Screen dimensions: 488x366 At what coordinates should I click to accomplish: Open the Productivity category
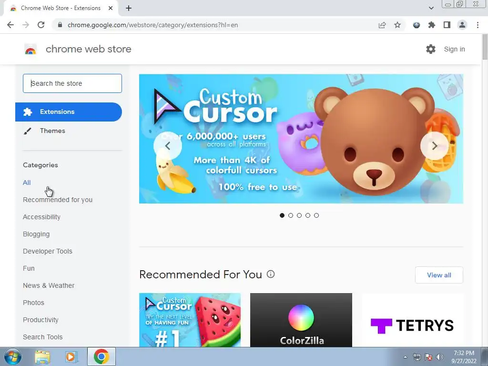[41, 320]
